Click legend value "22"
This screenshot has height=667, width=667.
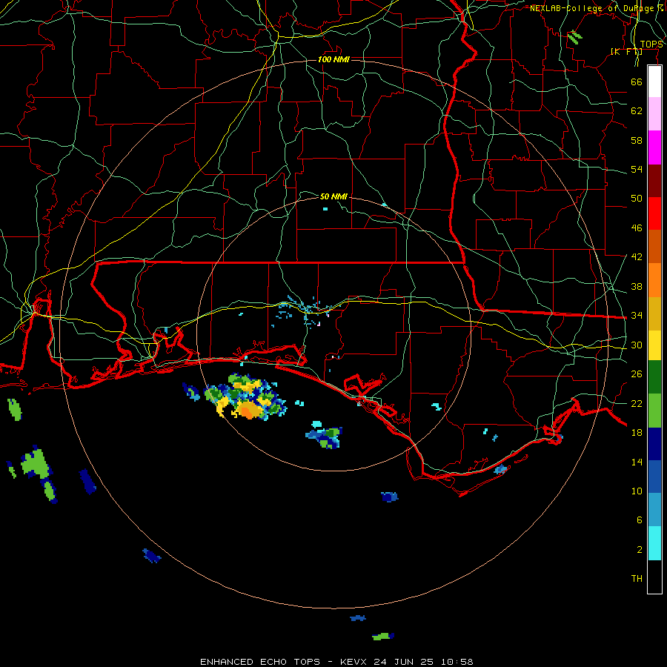[637, 404]
